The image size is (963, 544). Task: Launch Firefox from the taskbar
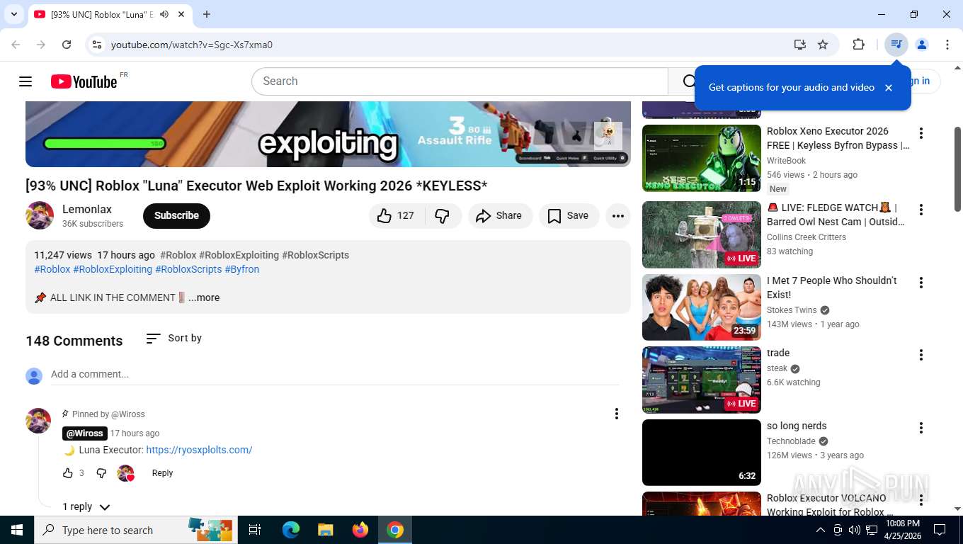click(x=360, y=530)
